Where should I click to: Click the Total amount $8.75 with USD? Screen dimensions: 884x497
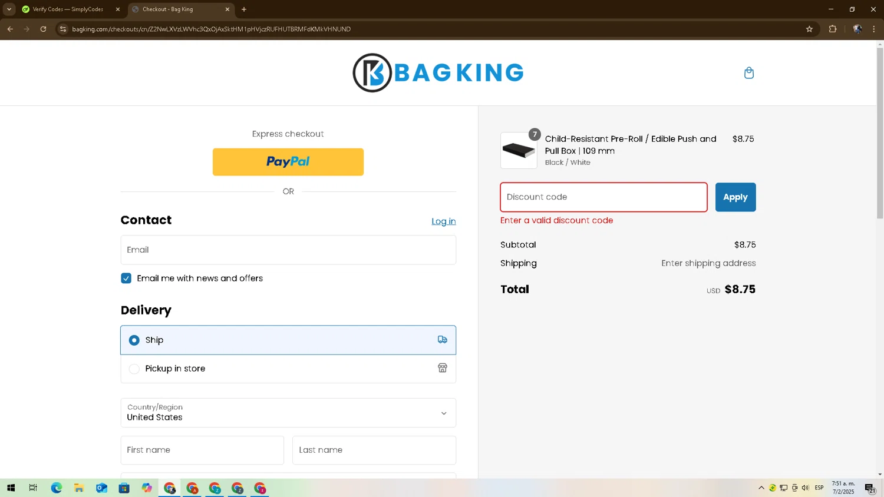(731, 289)
